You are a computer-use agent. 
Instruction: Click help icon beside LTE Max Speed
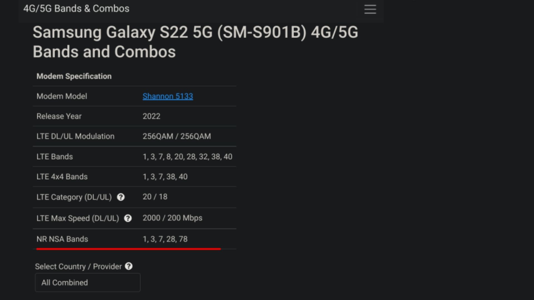128,218
